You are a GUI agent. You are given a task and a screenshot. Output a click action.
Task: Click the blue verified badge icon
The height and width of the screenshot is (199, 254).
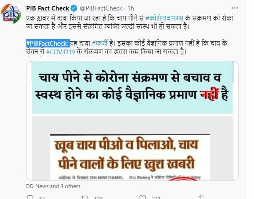74,8
